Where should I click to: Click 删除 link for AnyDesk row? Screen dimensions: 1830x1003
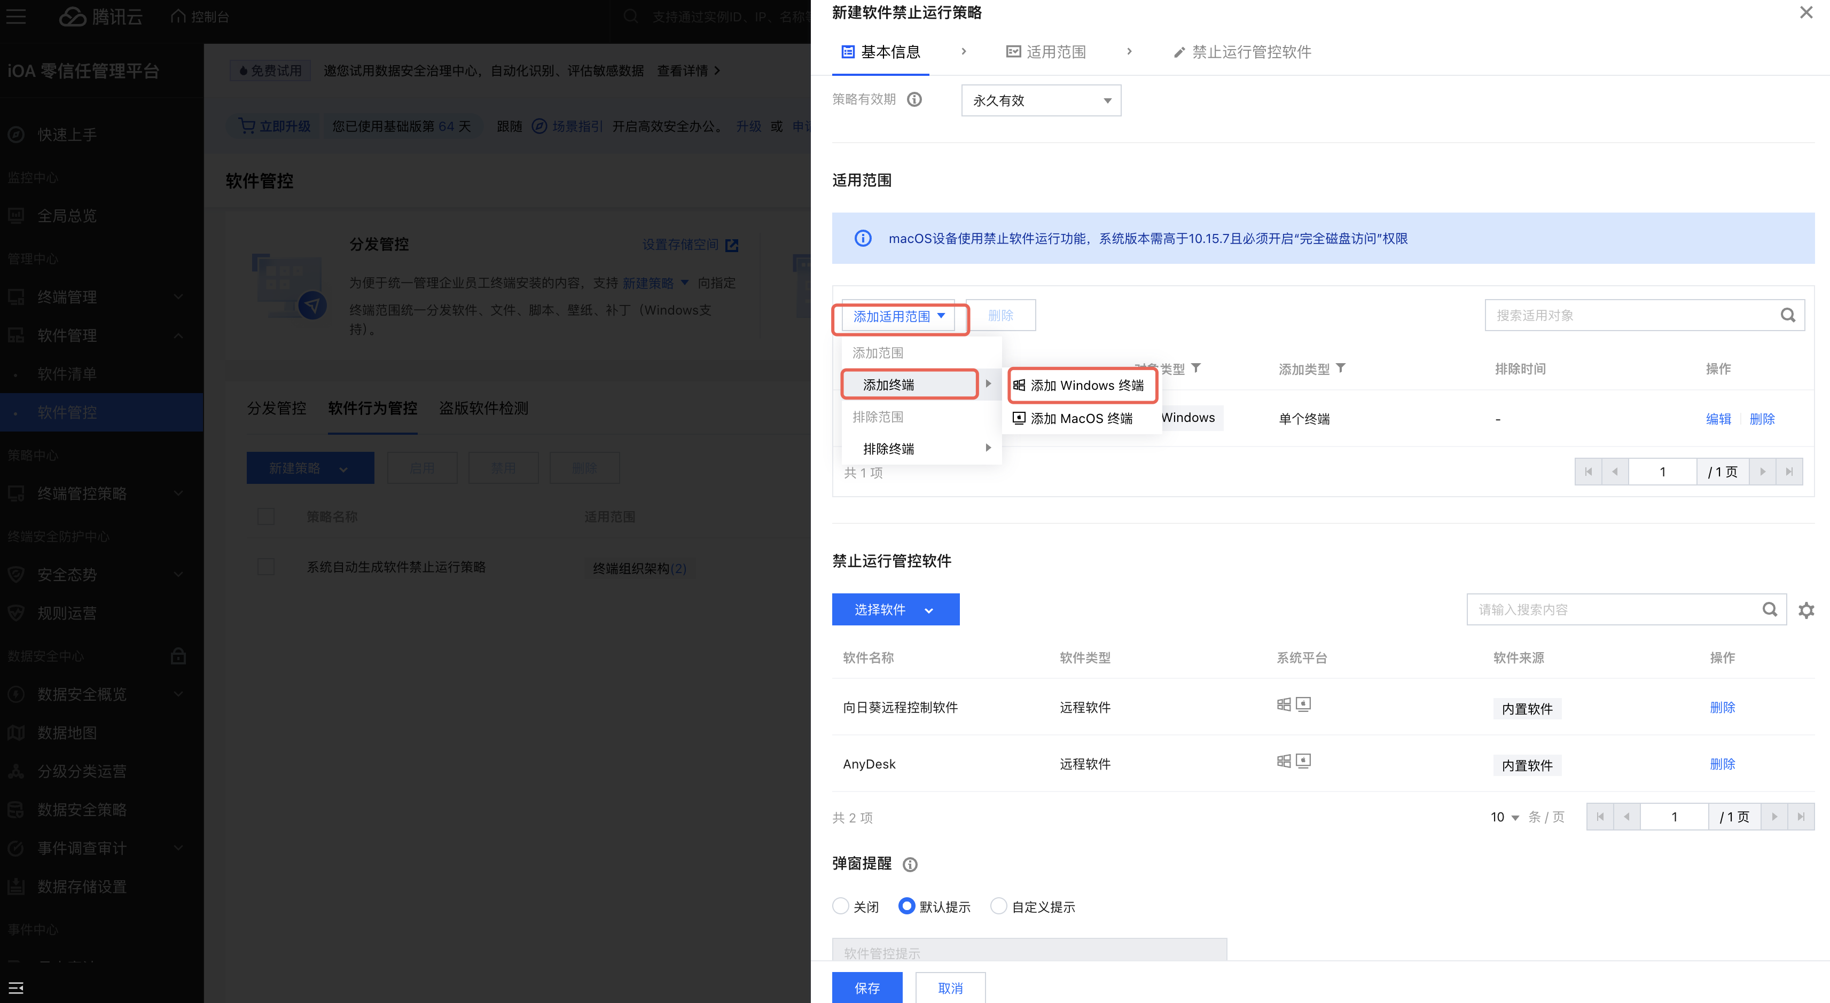pos(1722,764)
